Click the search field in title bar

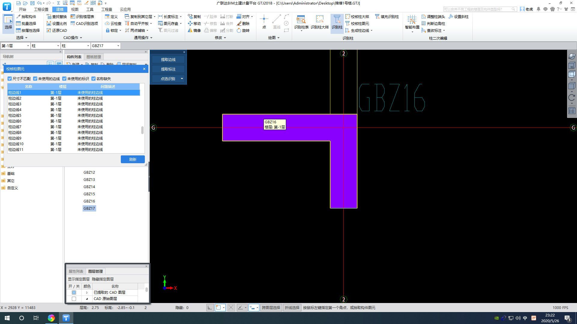pos(480,9)
